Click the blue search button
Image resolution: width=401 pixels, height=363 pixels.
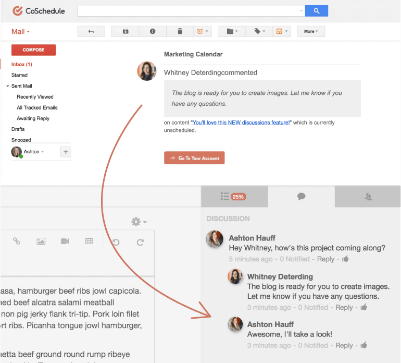tap(317, 10)
